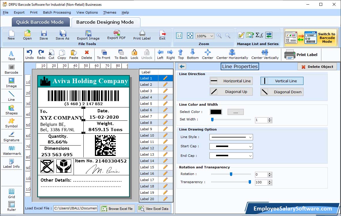Choose the Shapes tool
Screen dimensions: 341x216
pyautogui.click(x=12, y=110)
